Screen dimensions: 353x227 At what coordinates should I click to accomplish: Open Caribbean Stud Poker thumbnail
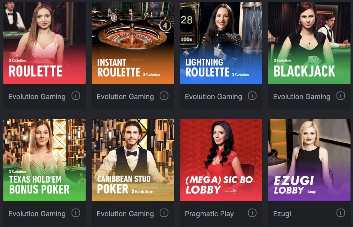pos(133,160)
